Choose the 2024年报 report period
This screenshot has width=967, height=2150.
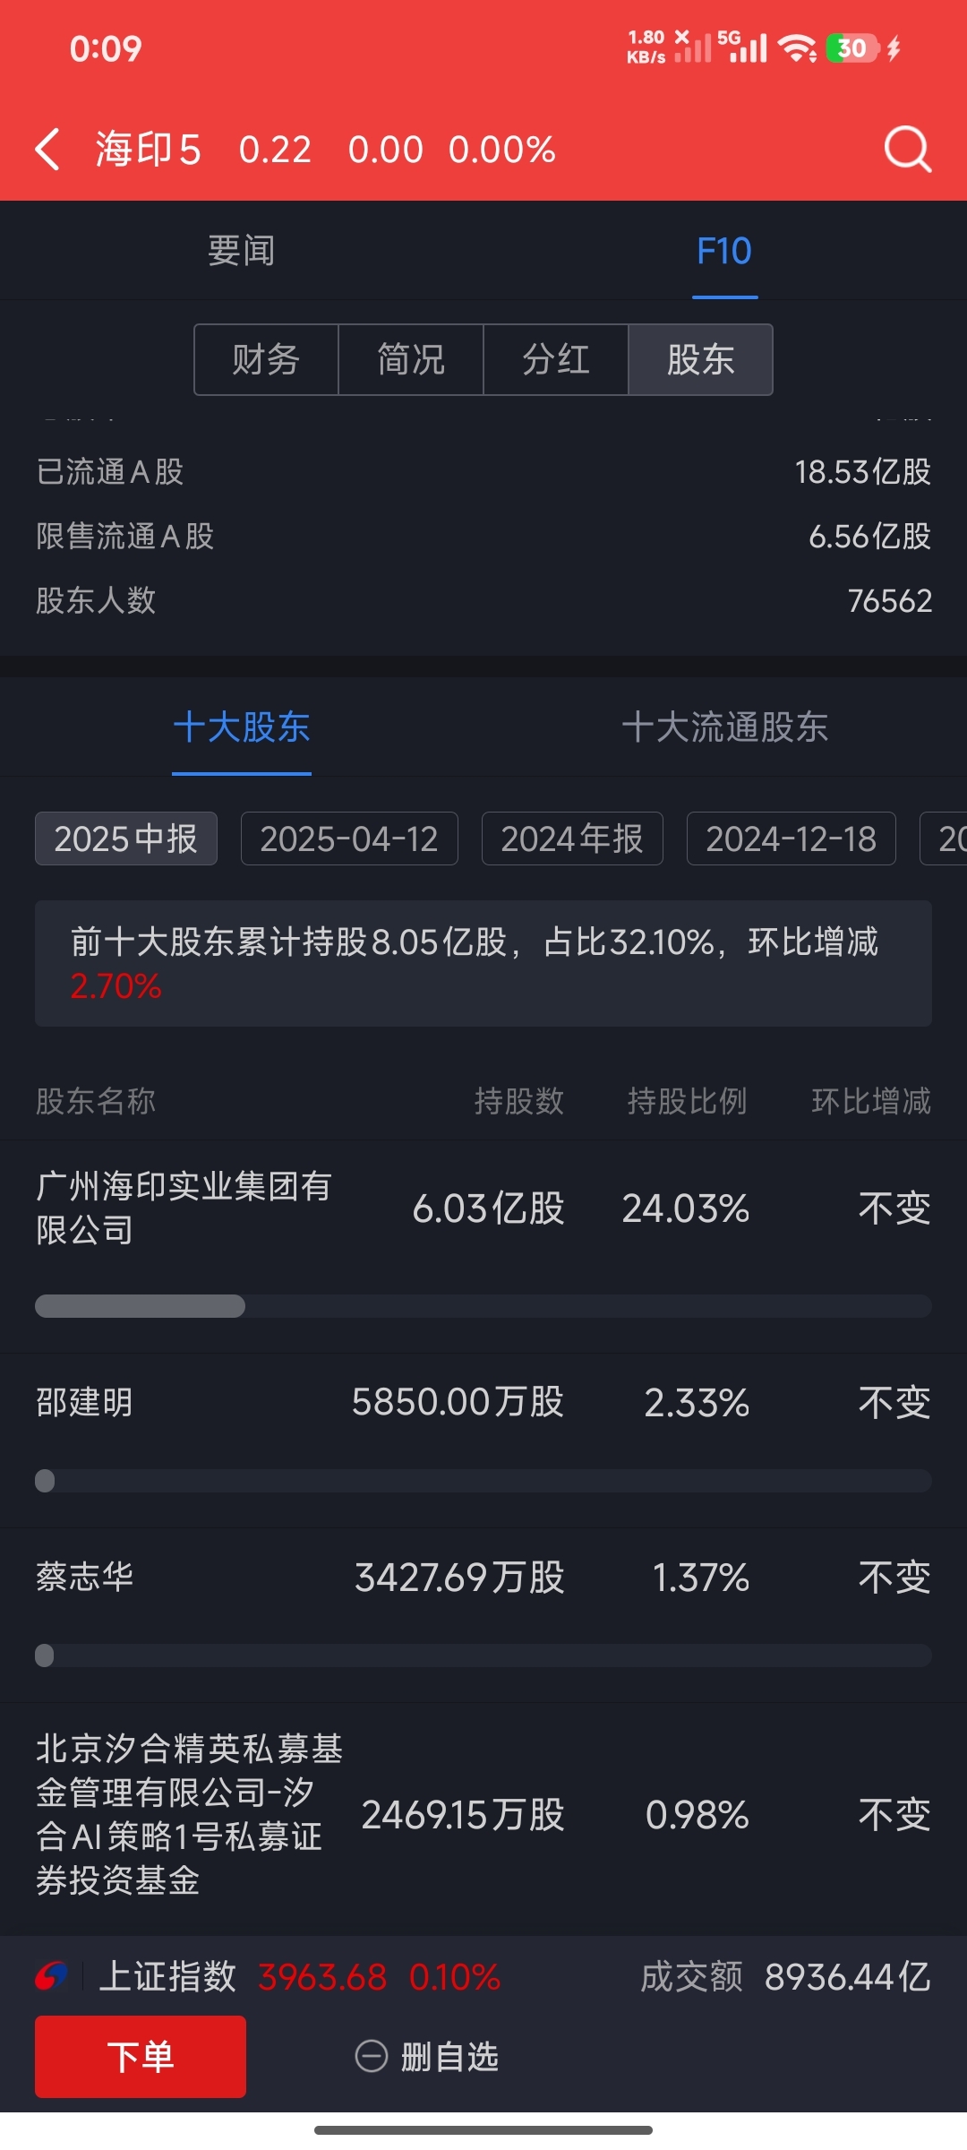point(572,838)
